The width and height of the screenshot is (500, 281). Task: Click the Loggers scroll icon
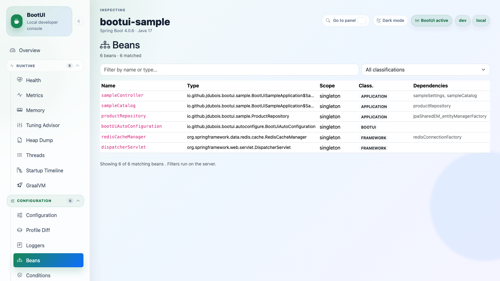(20, 245)
